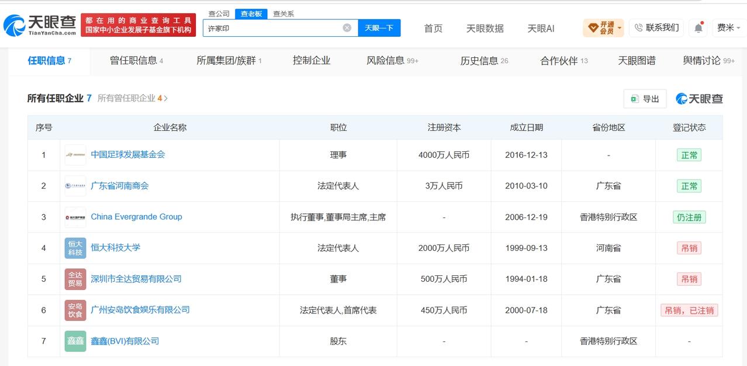Select the 1994-01-18 founding date cell
This screenshot has width=747, height=366.
click(x=526, y=279)
